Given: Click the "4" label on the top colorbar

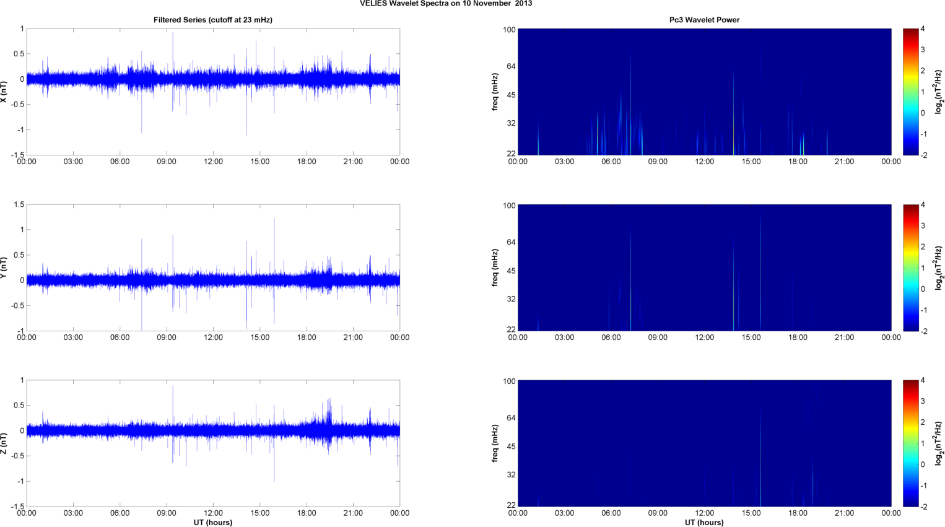Looking at the screenshot, I should click(x=923, y=29).
